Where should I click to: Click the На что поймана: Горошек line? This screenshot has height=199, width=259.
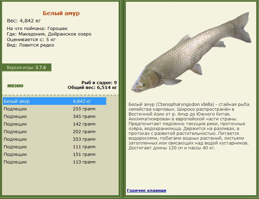coord(37,29)
